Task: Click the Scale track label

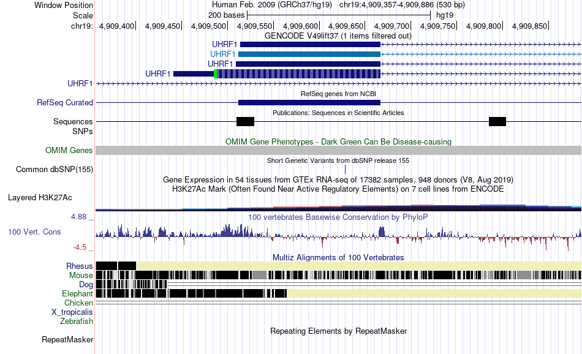Action: point(83,15)
